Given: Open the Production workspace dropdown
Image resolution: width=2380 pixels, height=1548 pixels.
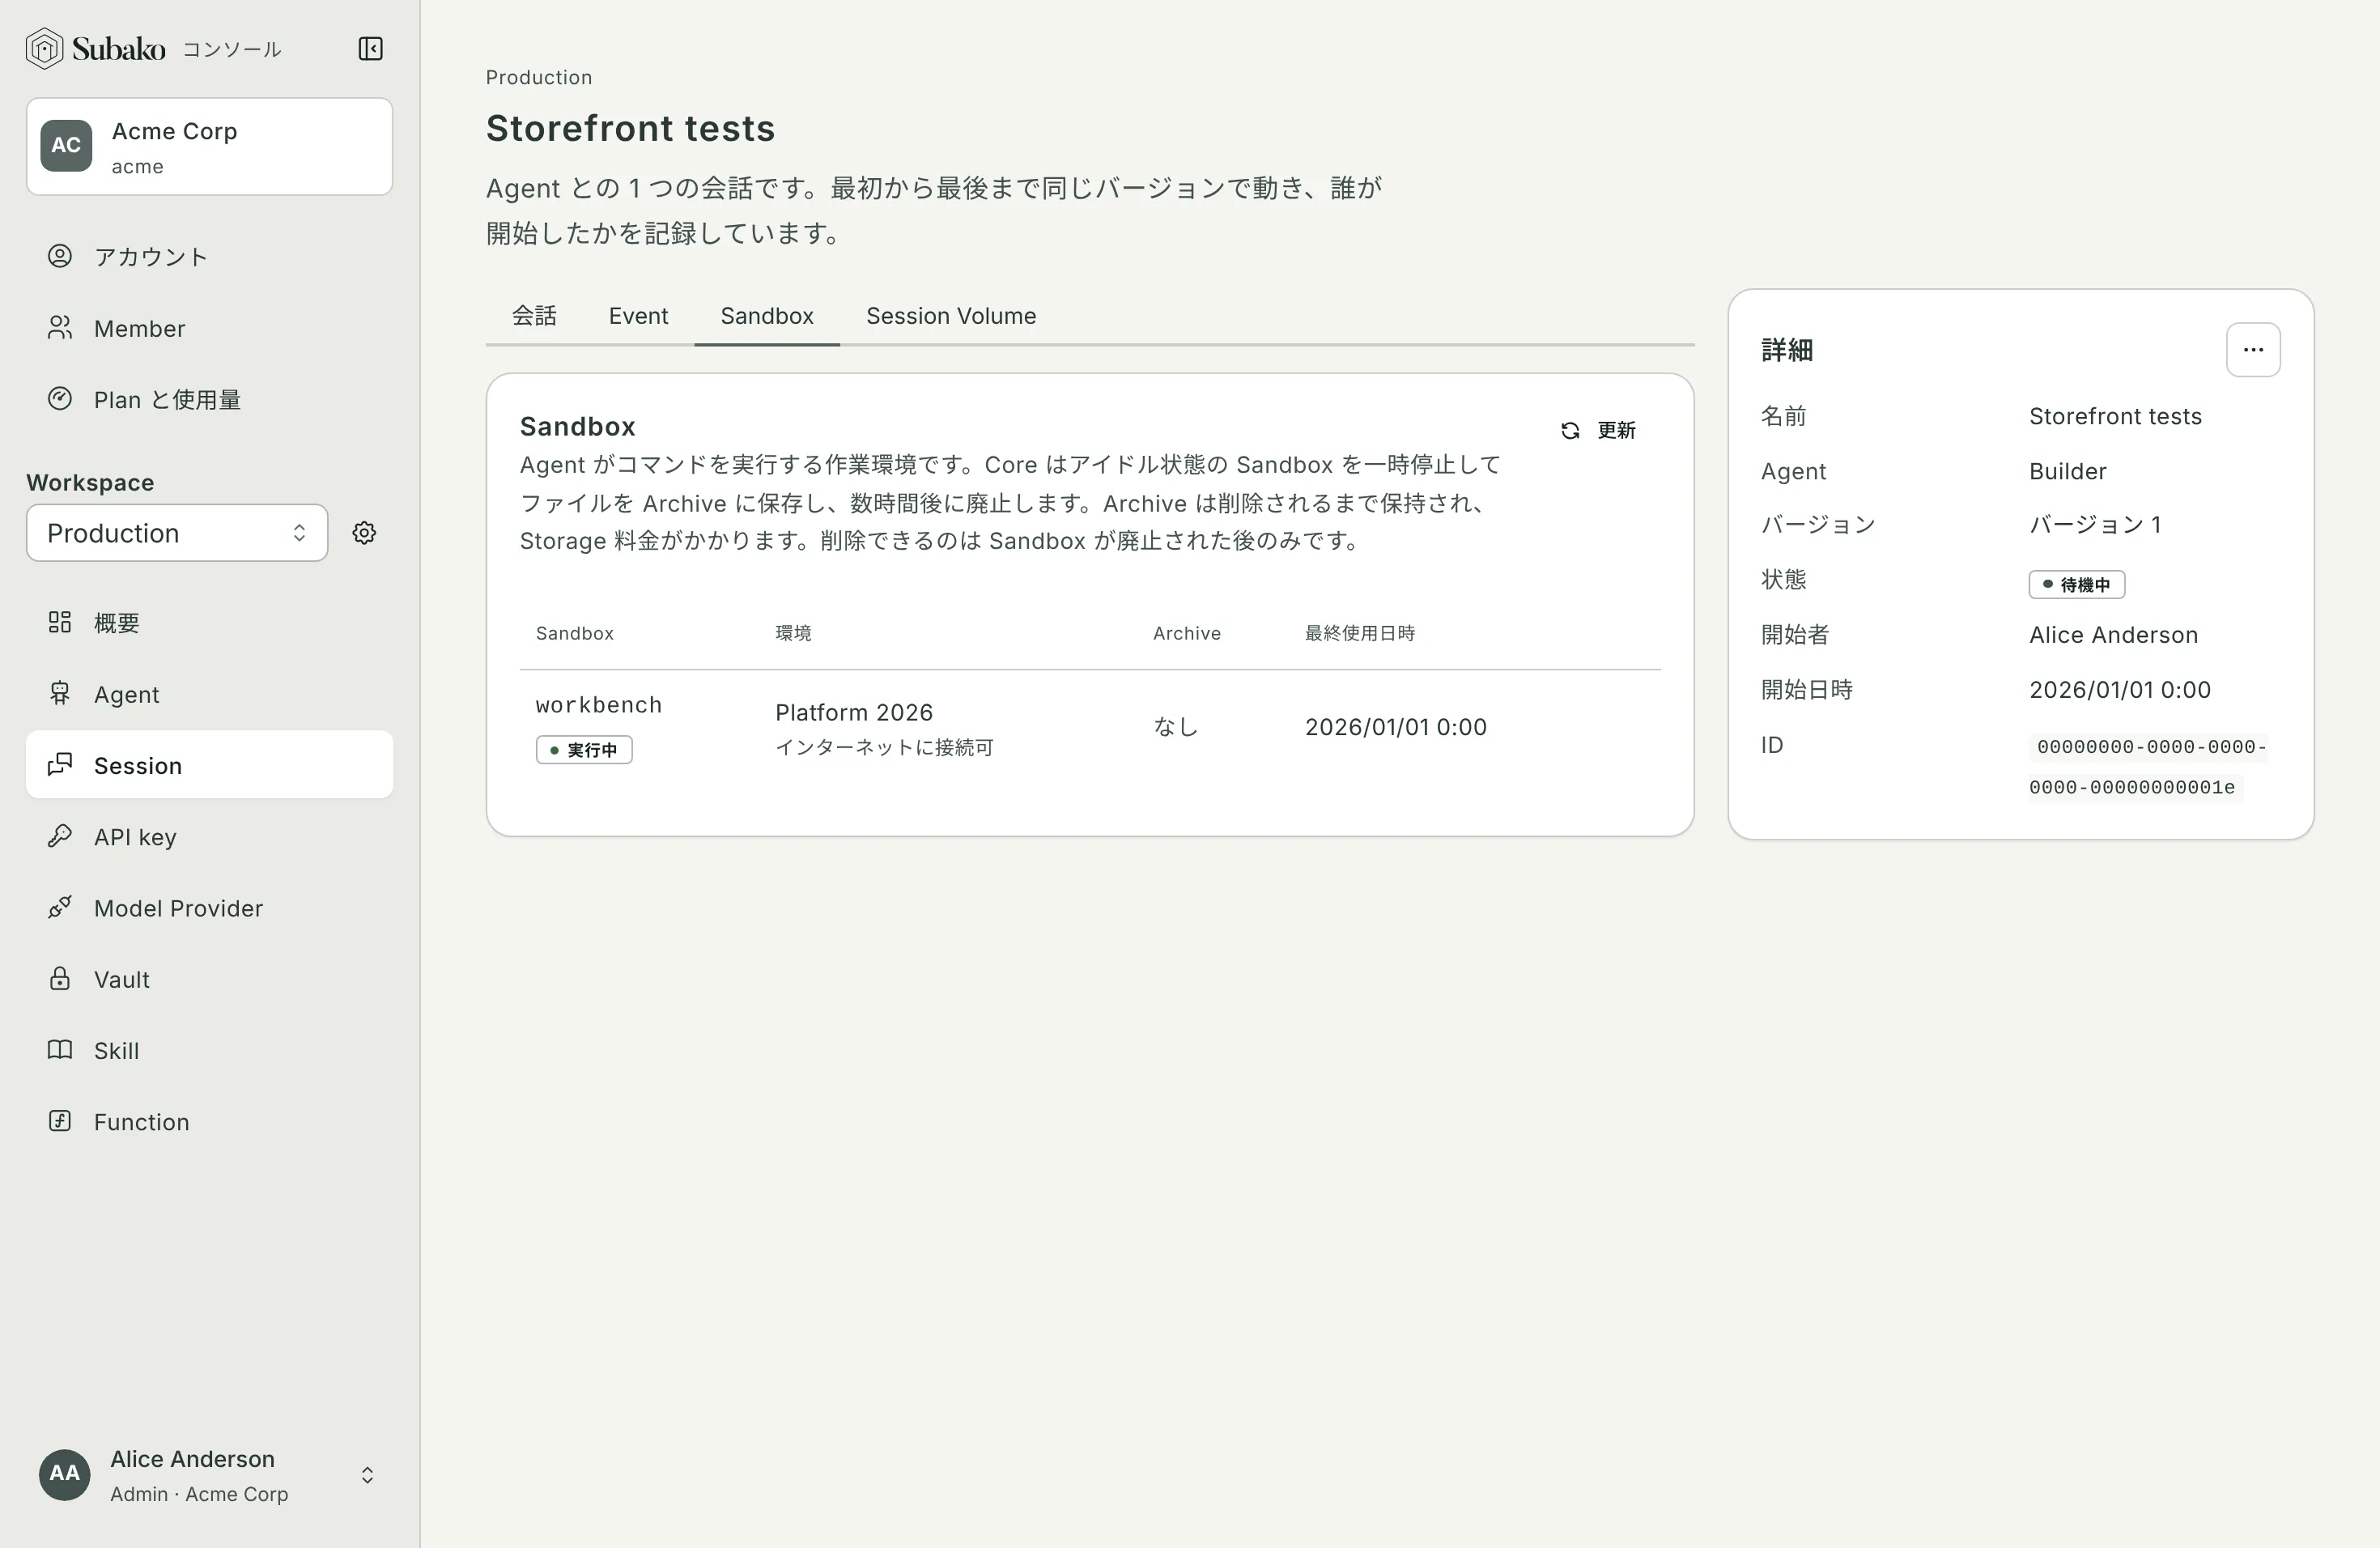Looking at the screenshot, I should (x=177, y=533).
